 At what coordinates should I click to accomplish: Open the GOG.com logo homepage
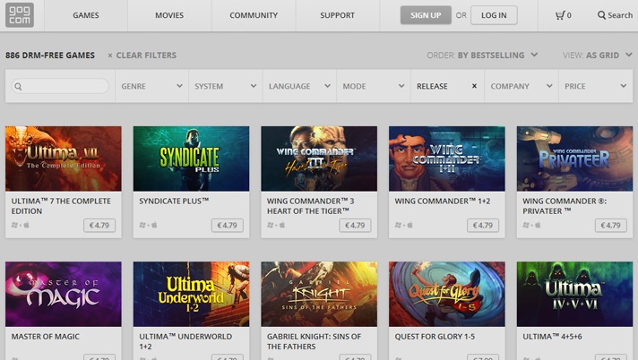click(20, 15)
